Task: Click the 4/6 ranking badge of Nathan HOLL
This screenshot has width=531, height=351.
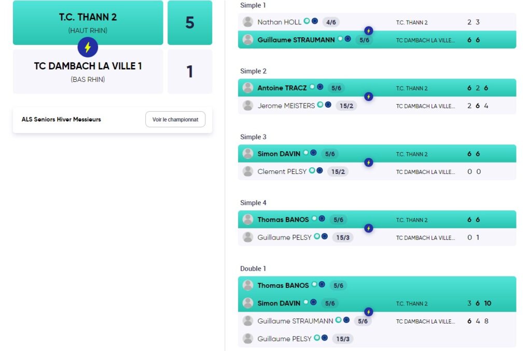Action: (x=331, y=22)
